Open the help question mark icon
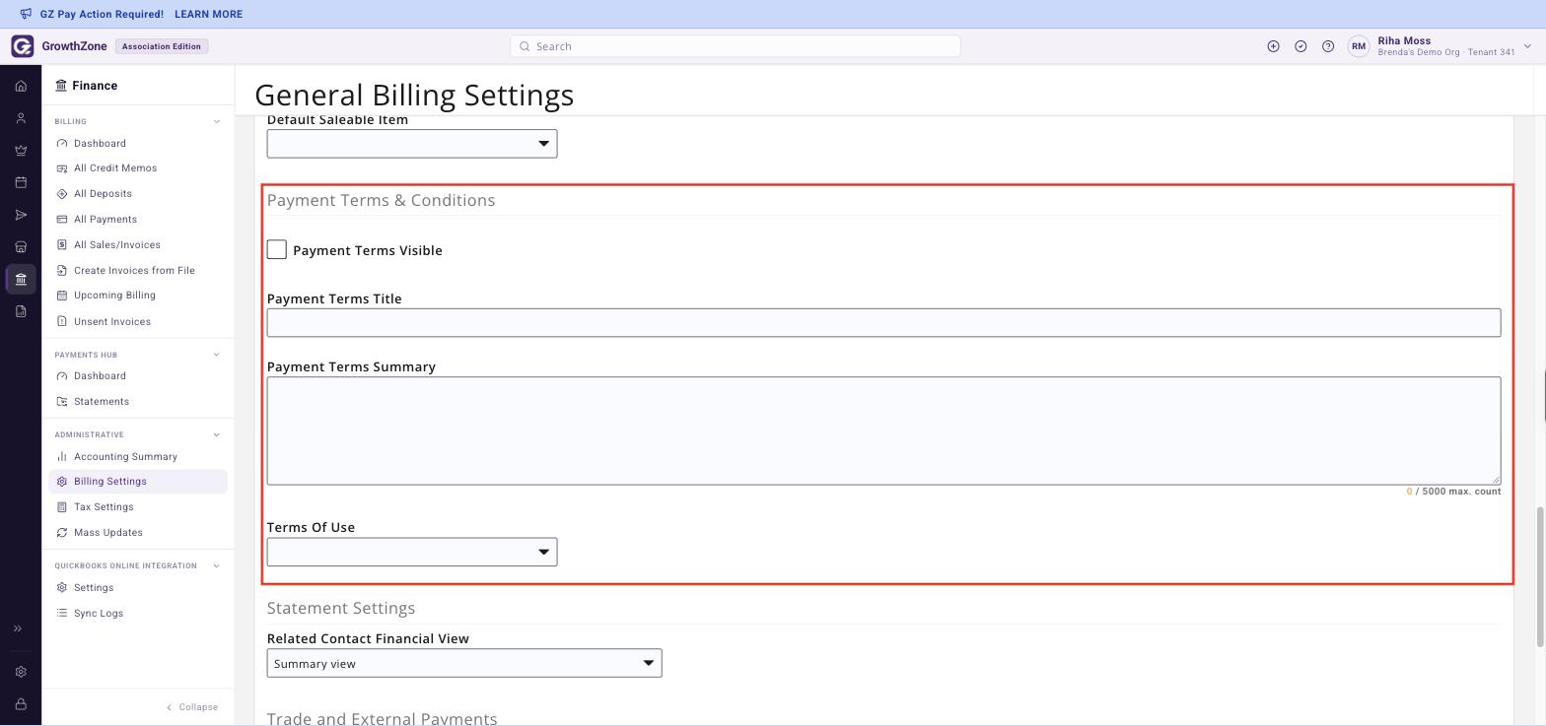Viewport: 1546px width, 726px height. 1328,46
